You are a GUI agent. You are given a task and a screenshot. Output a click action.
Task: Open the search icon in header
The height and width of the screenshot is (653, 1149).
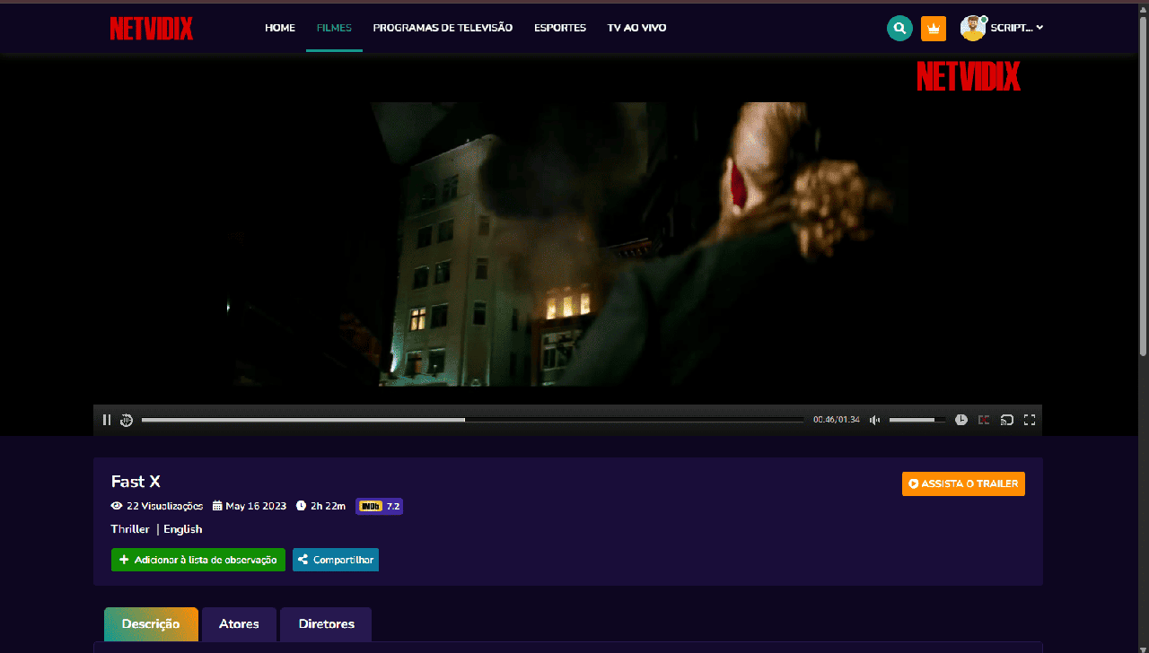tap(899, 29)
